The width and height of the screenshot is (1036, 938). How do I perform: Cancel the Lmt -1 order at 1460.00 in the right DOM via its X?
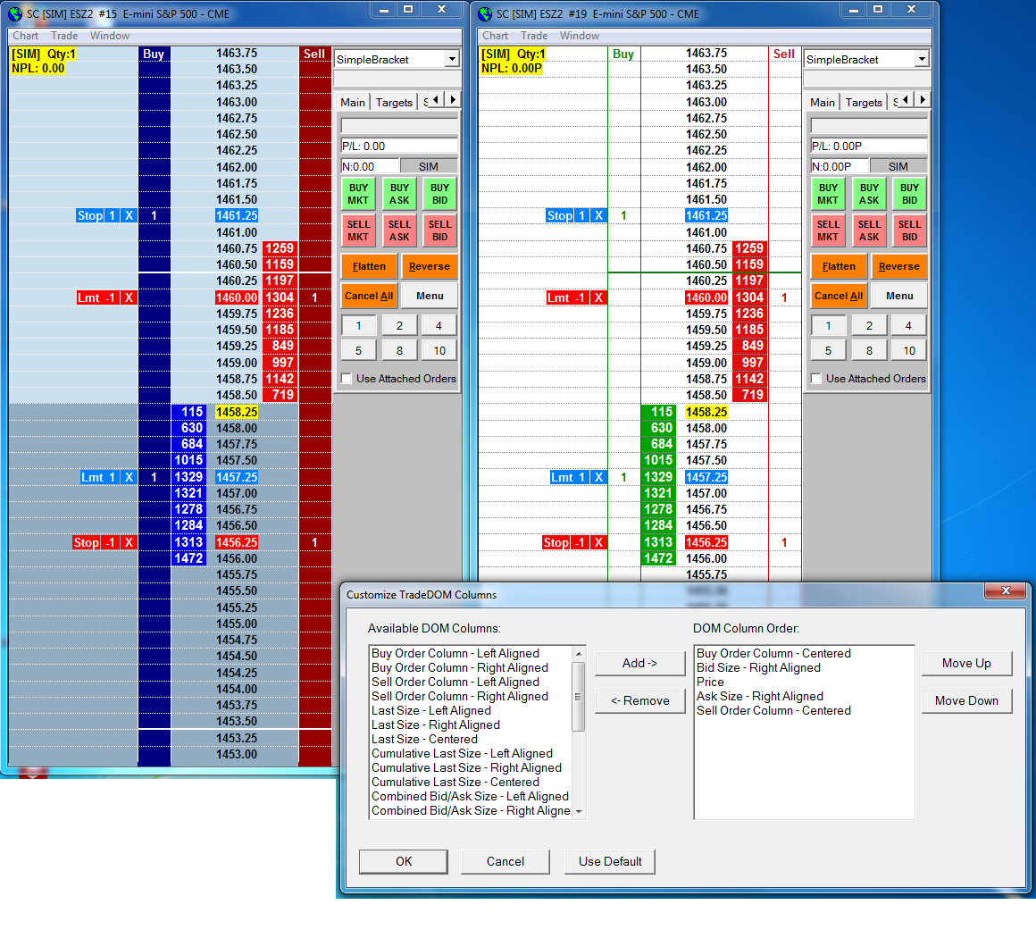click(x=598, y=298)
